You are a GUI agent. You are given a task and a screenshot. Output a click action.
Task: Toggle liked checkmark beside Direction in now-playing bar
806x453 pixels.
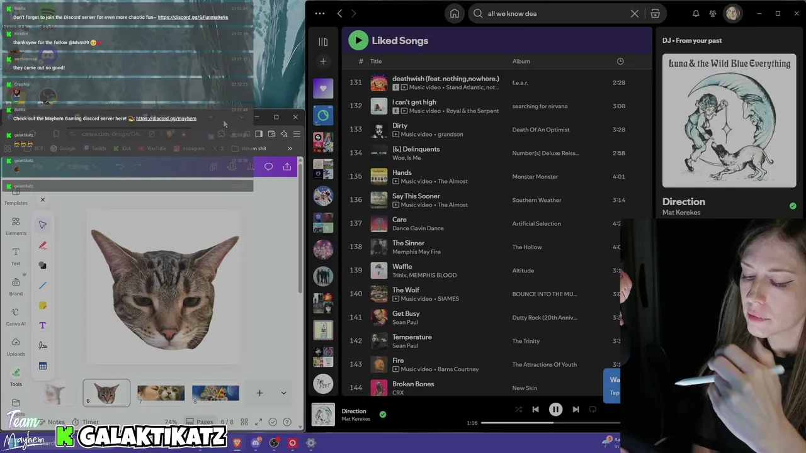[383, 415]
